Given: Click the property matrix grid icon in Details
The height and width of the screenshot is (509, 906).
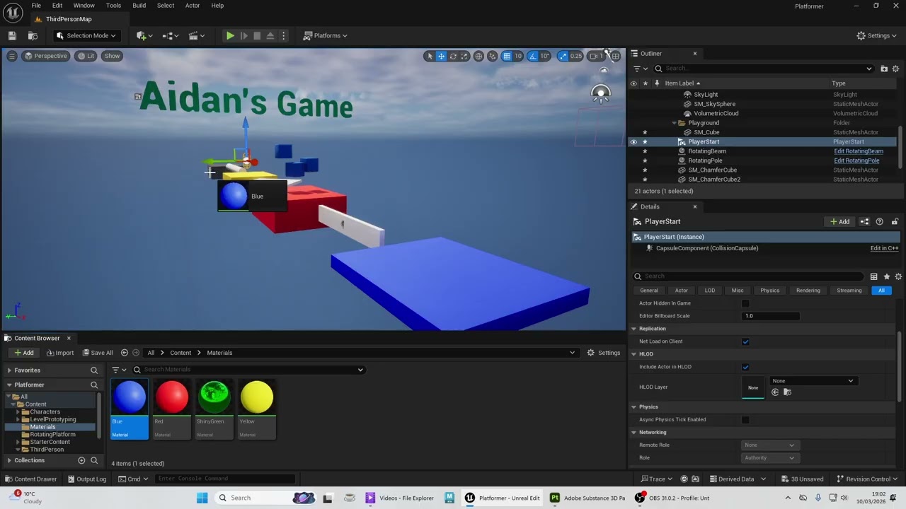Looking at the screenshot, I should pos(873,276).
